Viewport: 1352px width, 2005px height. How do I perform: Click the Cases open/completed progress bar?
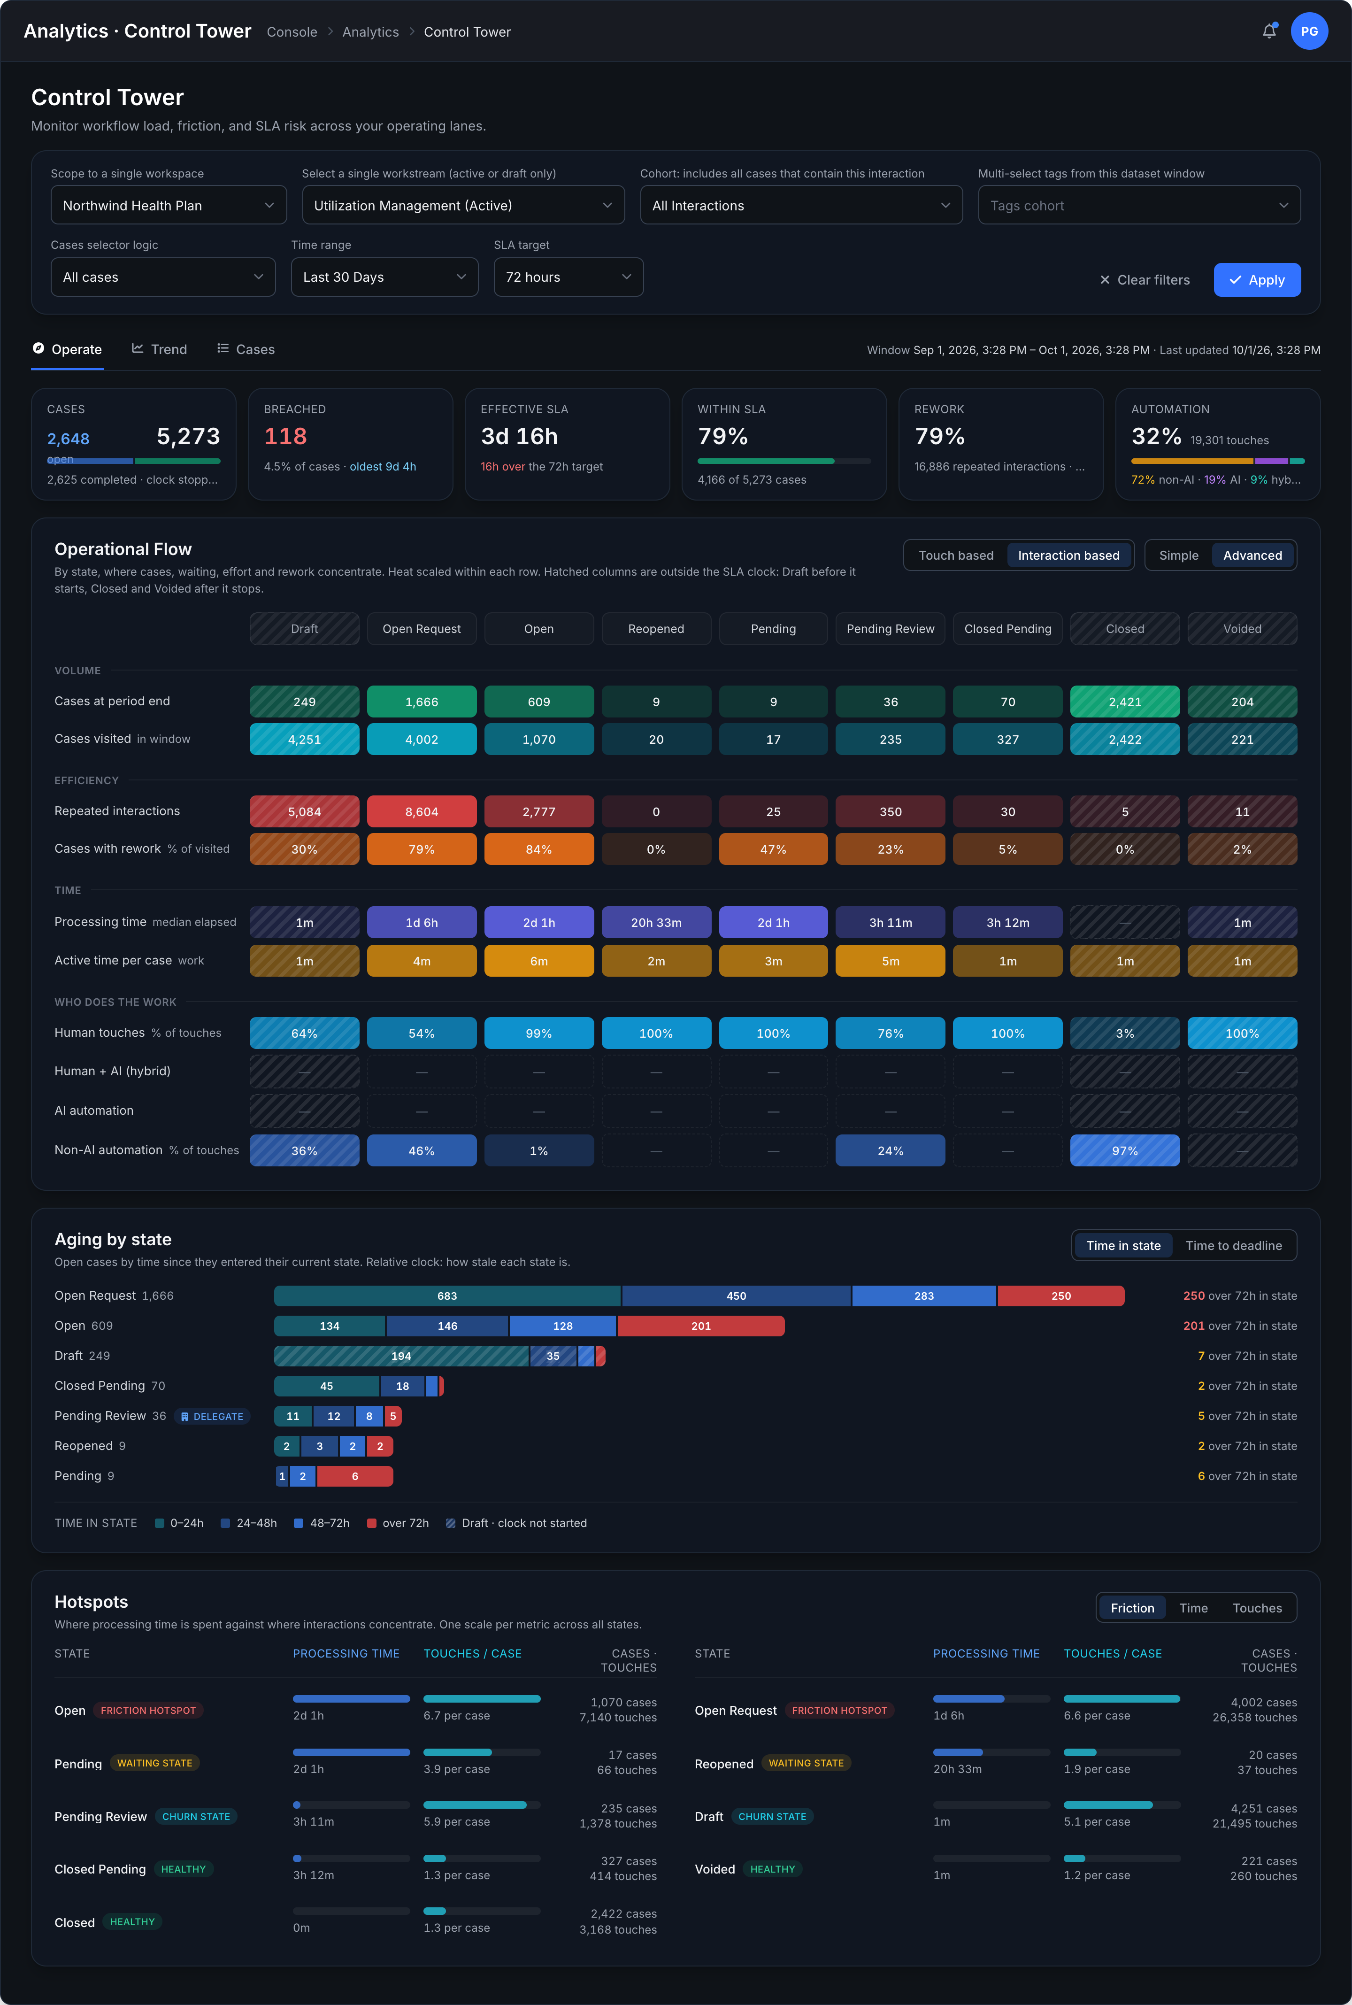[134, 462]
